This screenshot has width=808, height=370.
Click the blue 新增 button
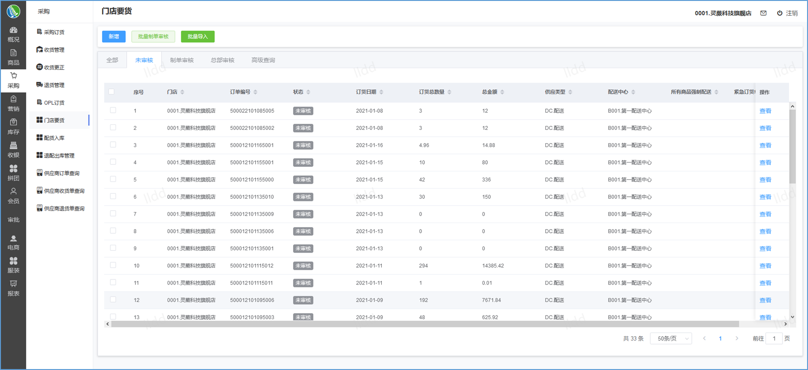114,36
